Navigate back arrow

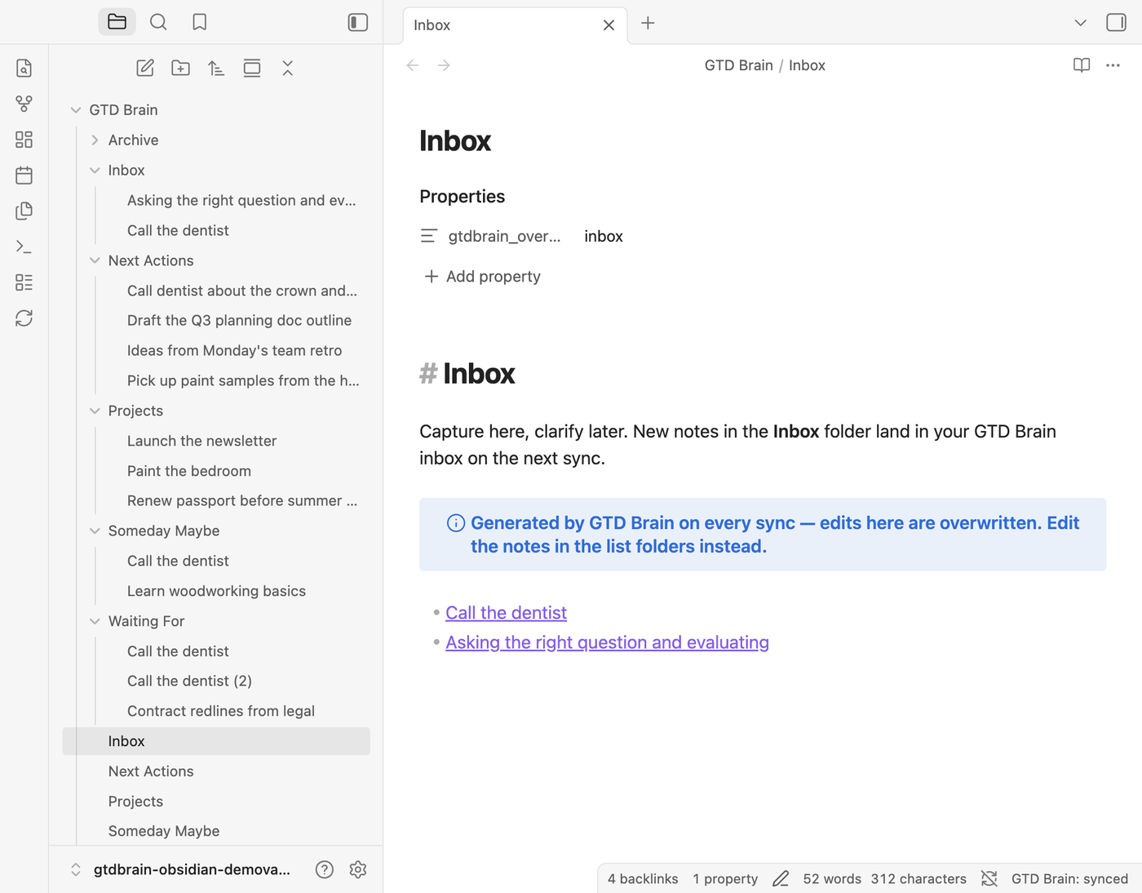tap(413, 65)
